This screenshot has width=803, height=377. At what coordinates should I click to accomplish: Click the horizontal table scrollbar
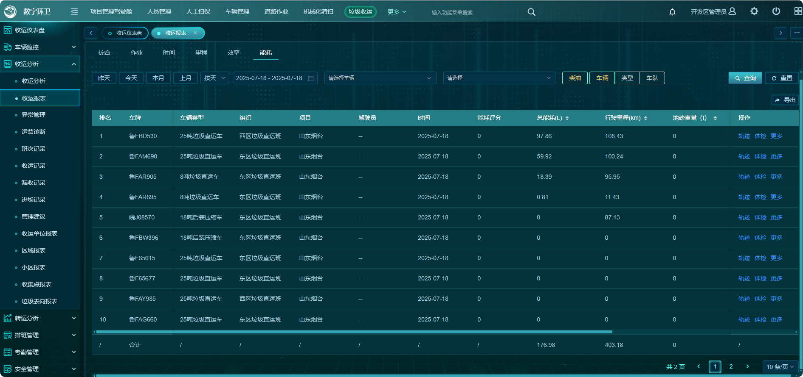point(354,332)
